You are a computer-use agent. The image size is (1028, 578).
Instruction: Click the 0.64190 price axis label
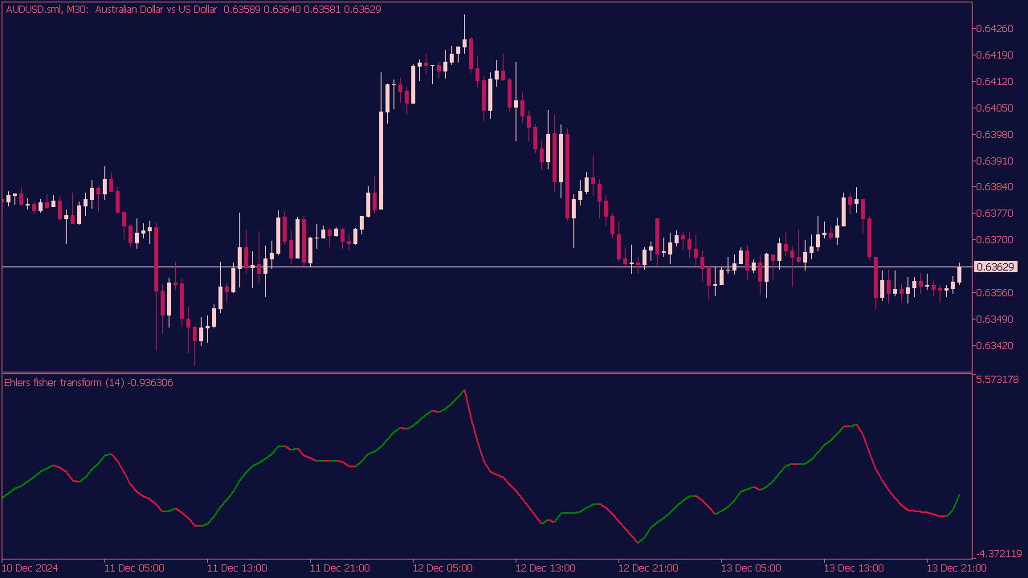pyautogui.click(x=993, y=55)
